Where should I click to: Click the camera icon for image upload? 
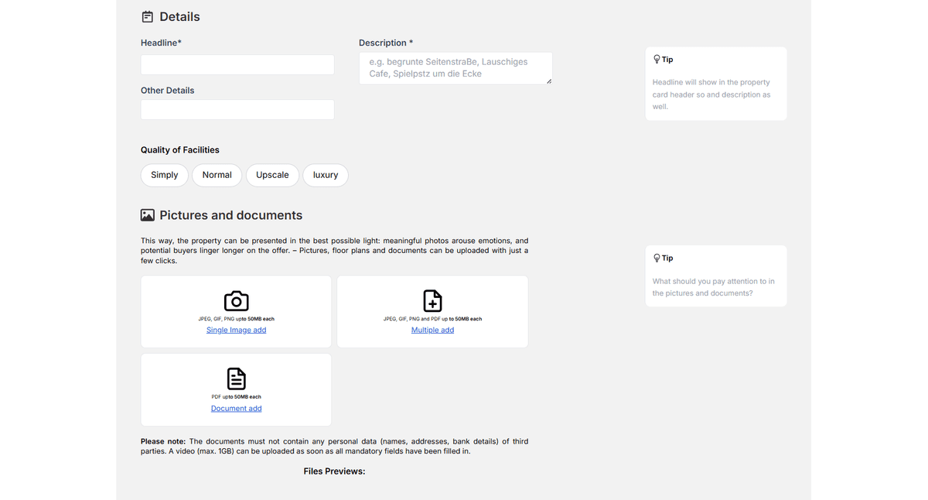[x=236, y=300]
